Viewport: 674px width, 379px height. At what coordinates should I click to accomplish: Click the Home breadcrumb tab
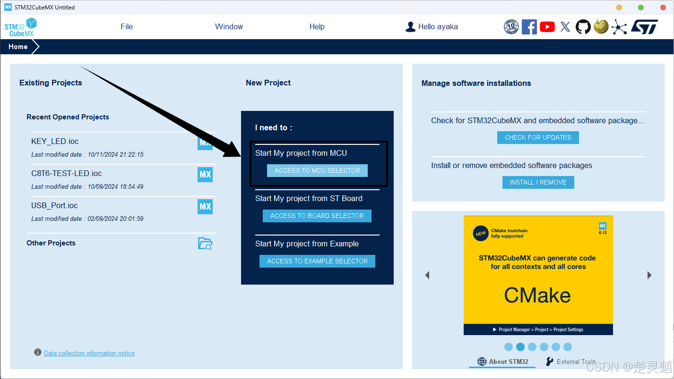[19, 47]
